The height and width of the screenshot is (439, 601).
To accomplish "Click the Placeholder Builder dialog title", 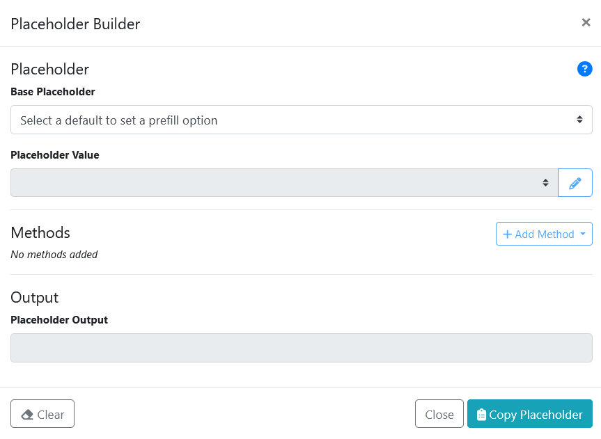I will [75, 24].
